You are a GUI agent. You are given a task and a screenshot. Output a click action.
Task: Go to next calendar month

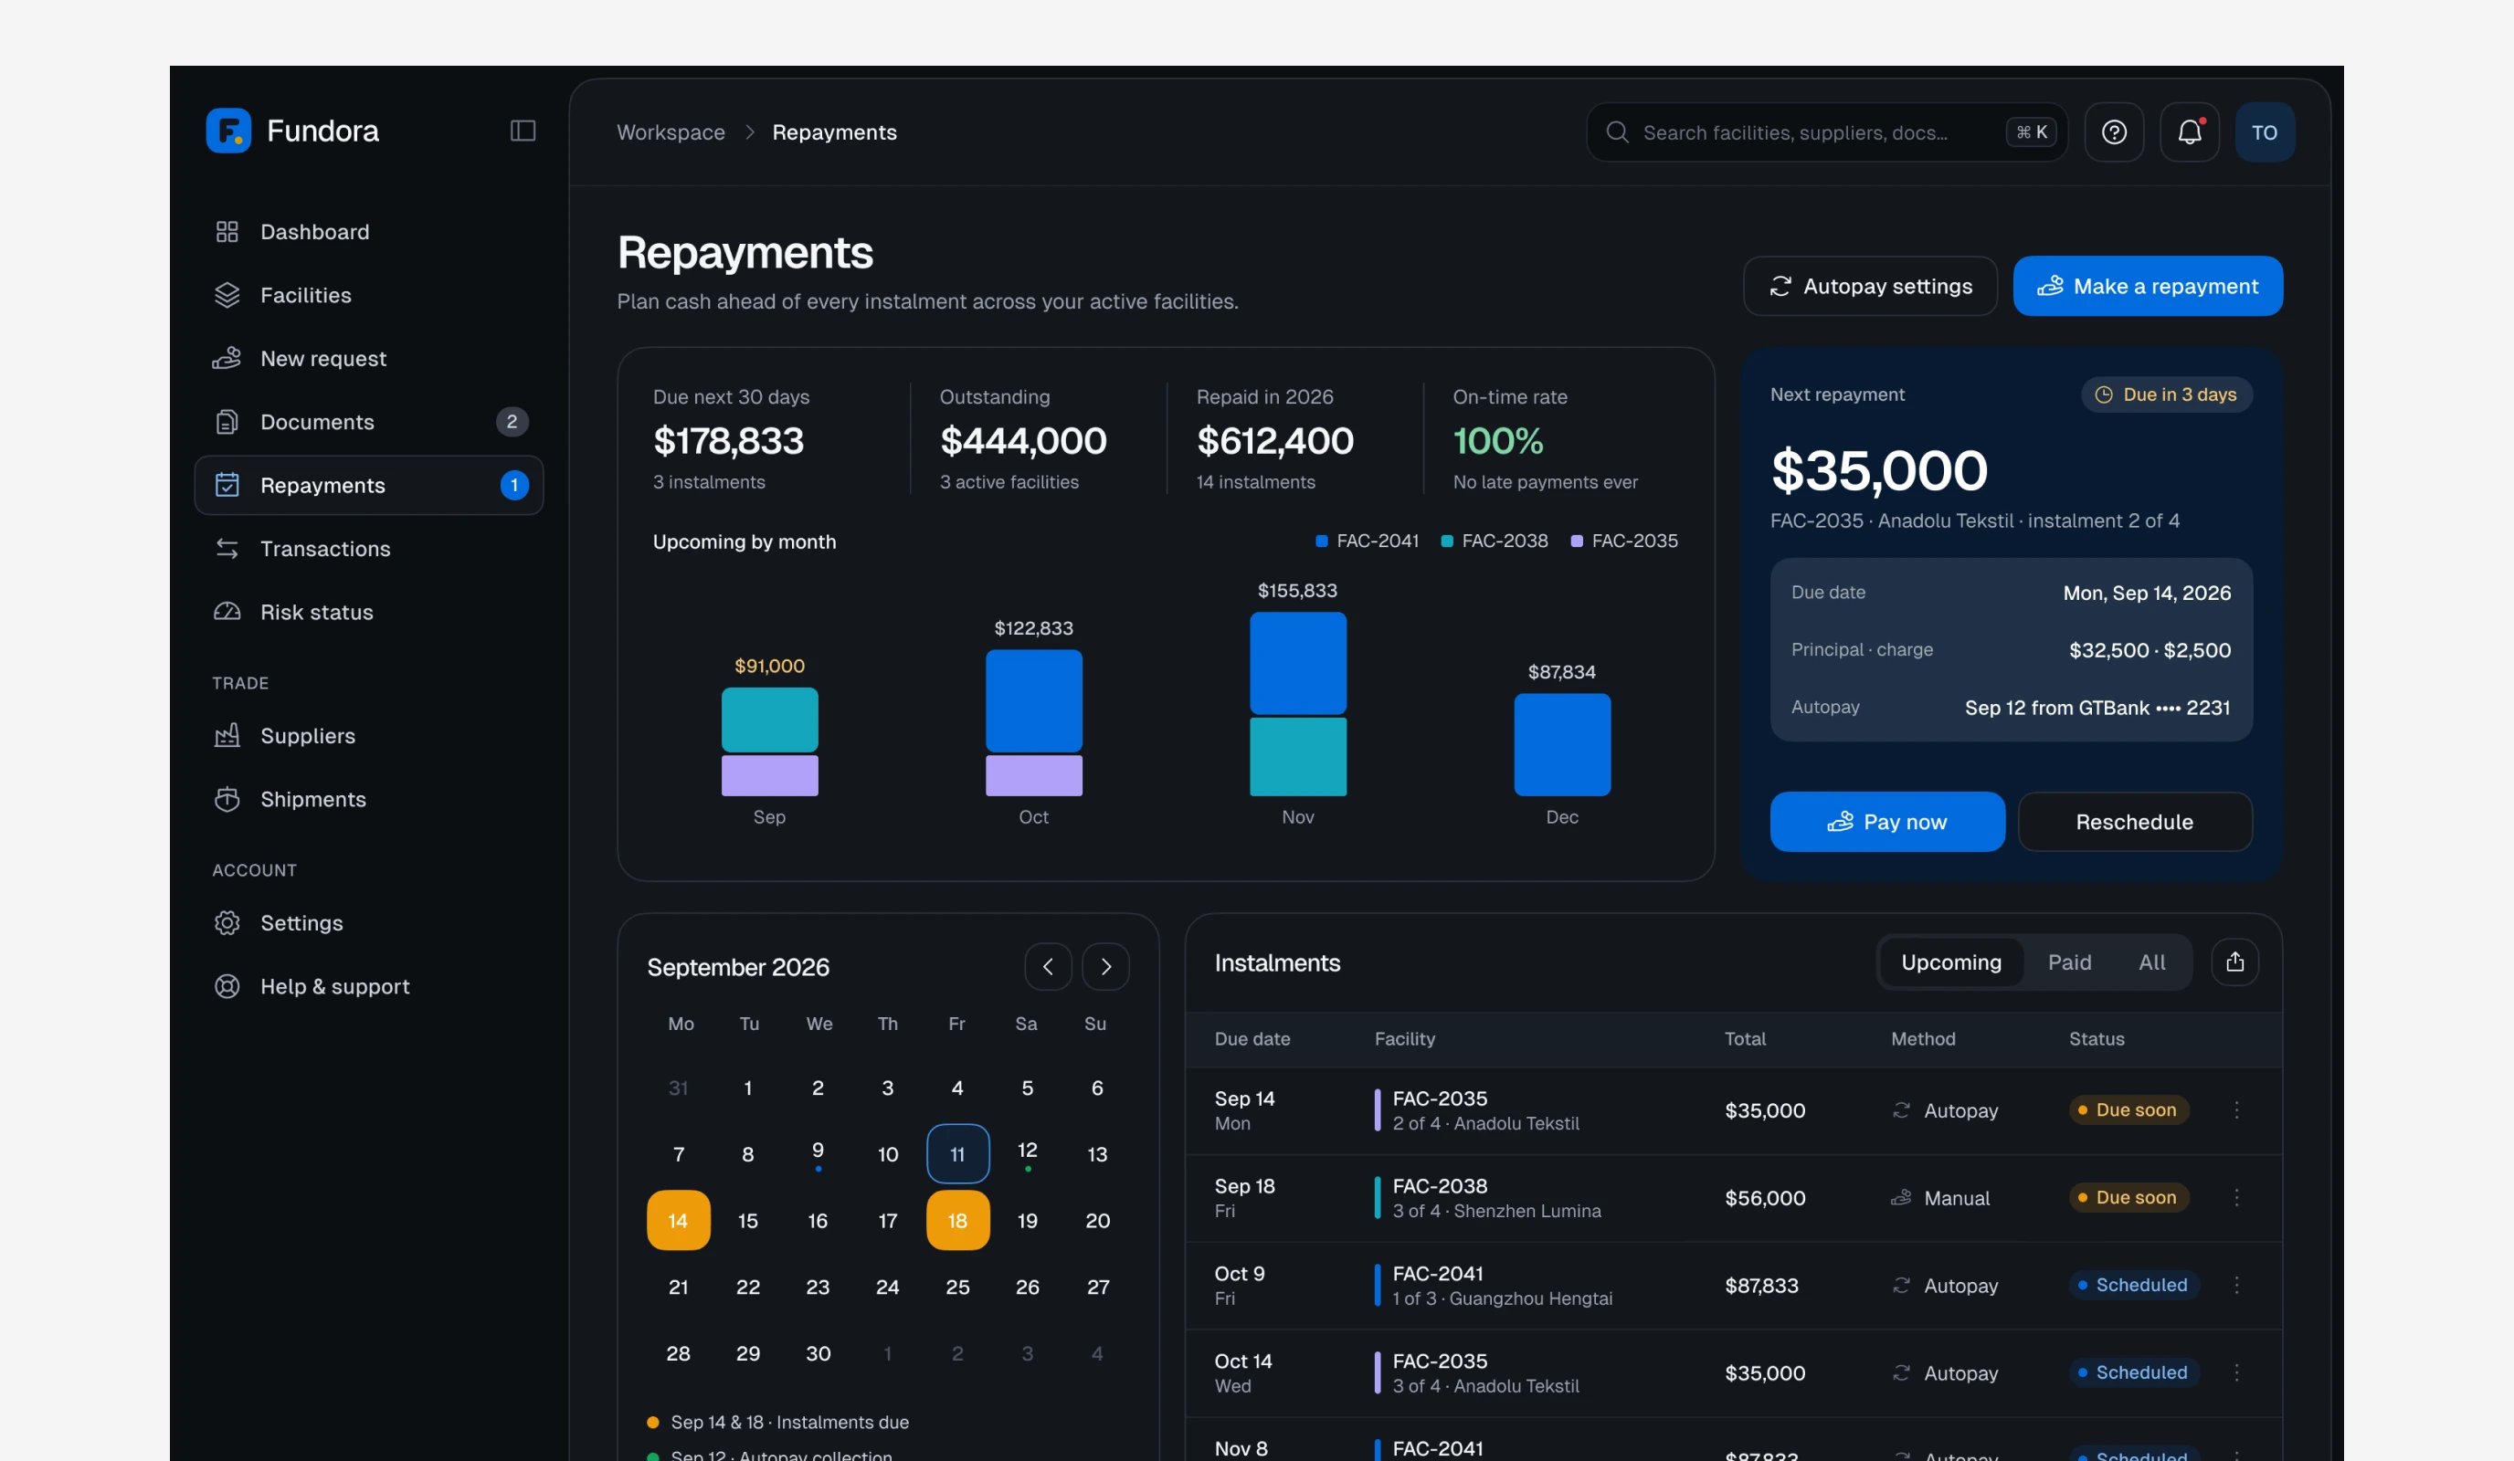coord(1105,965)
